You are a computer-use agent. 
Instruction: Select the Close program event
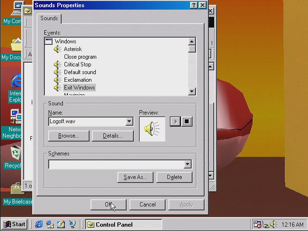tap(80, 57)
